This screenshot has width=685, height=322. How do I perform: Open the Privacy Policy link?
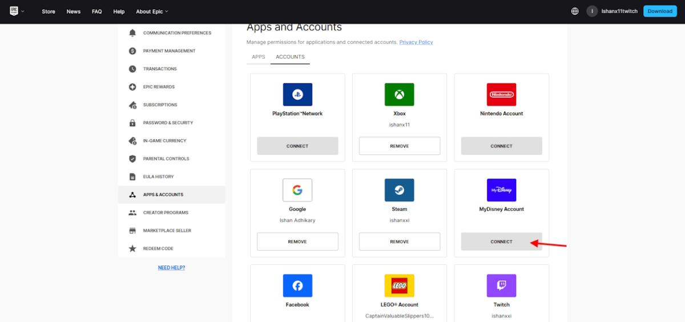click(416, 42)
